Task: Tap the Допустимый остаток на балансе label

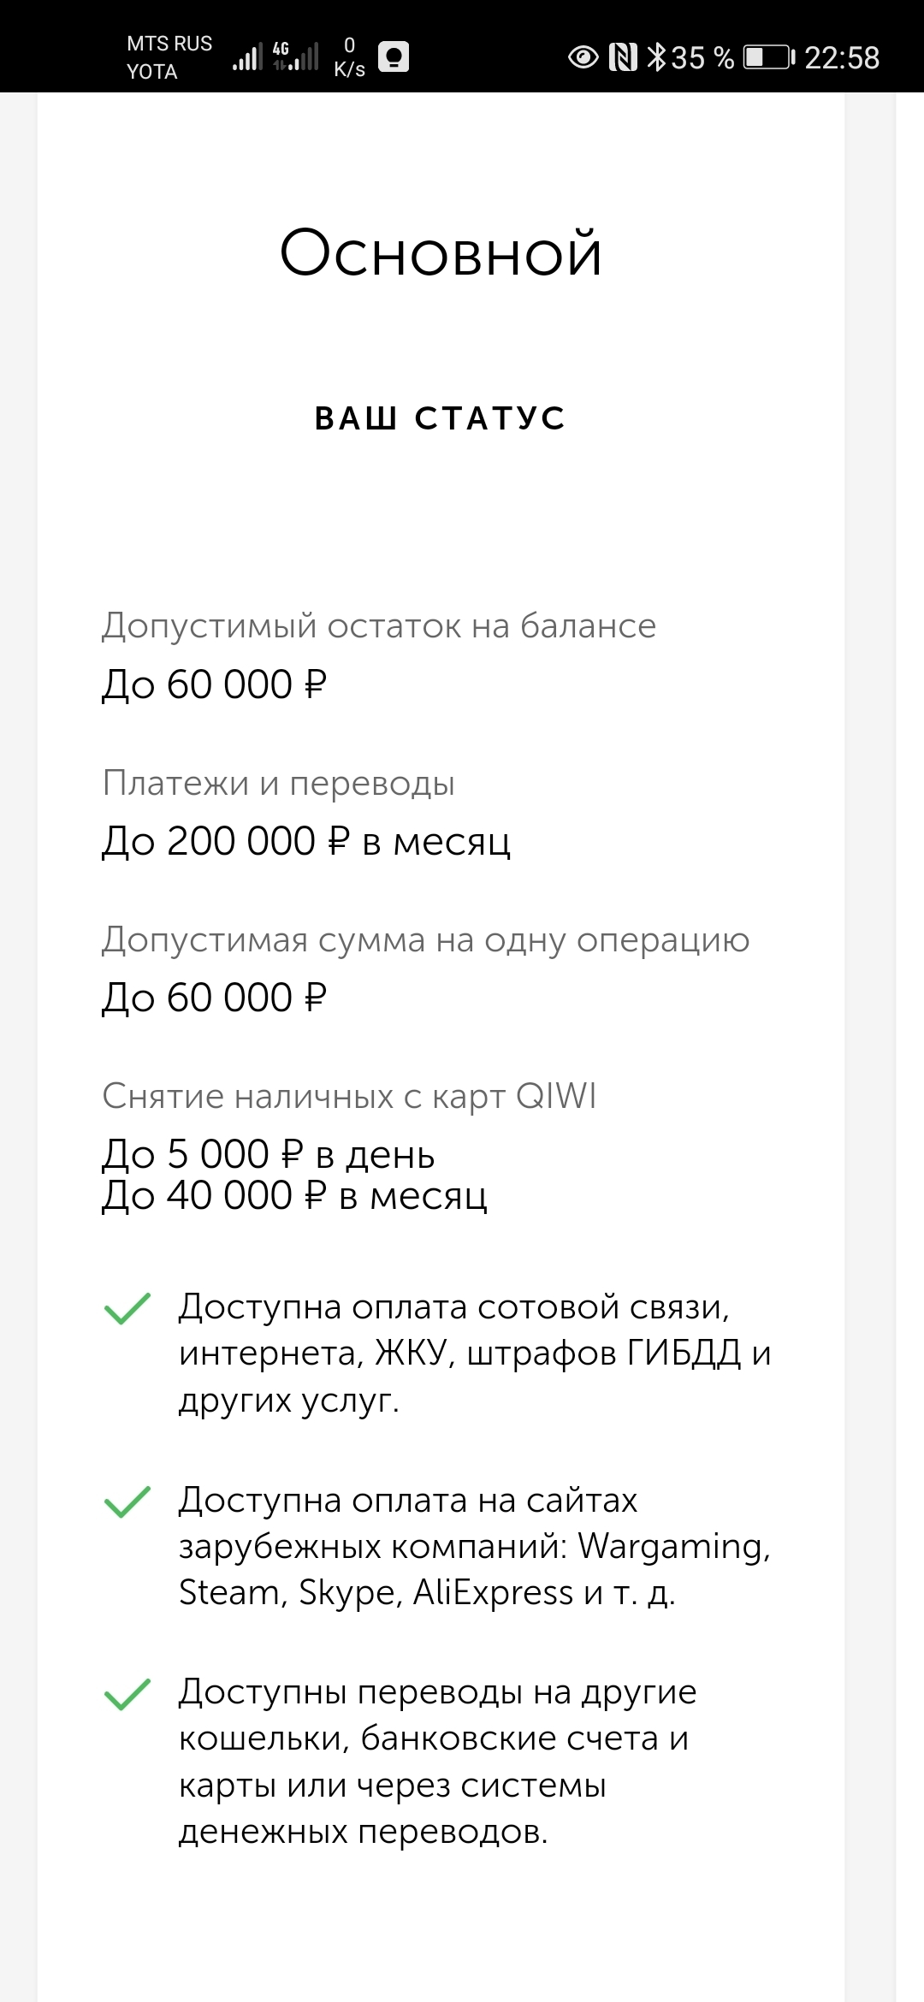Action: point(379,626)
